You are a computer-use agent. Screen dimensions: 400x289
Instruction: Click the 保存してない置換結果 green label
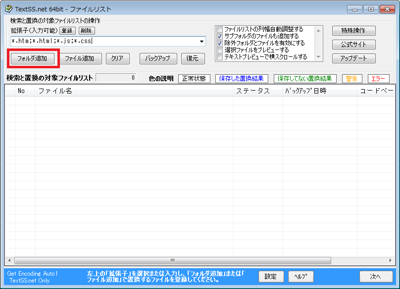pos(305,79)
